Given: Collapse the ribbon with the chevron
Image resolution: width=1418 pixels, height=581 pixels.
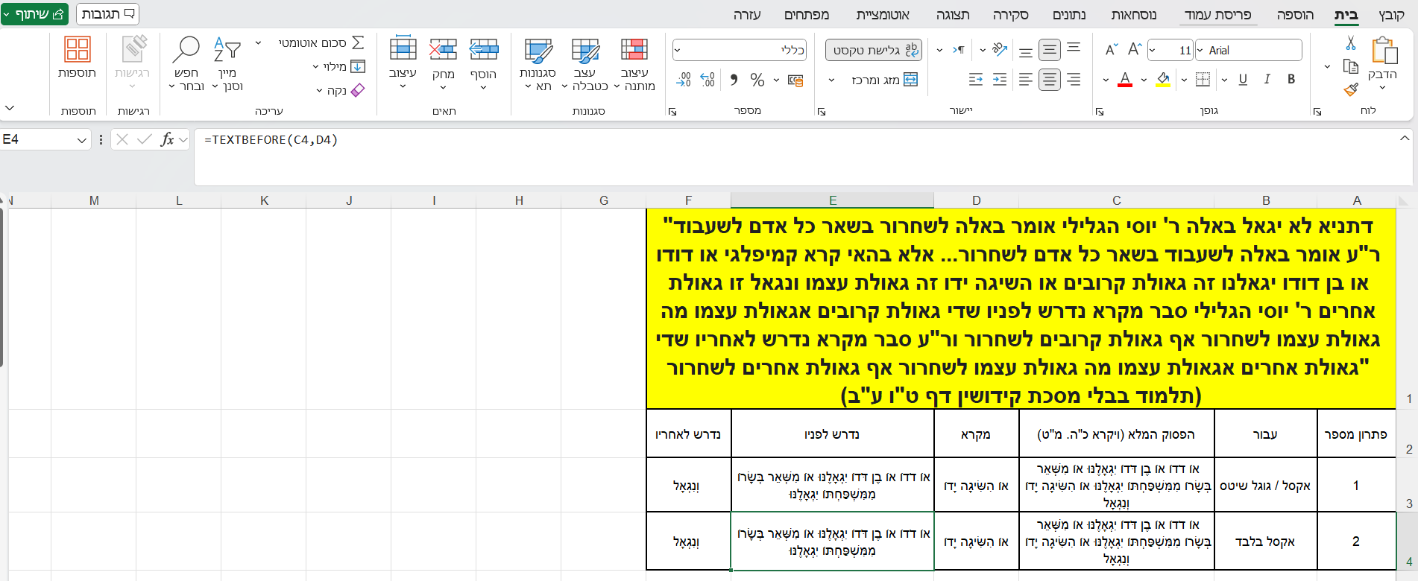Looking at the screenshot, I should coord(10,108).
